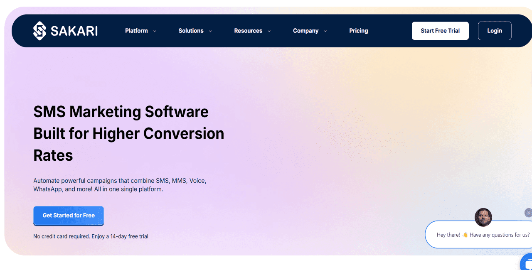The image size is (532, 270).
Task: Expand the Platform dropdown chevron
Action: (x=155, y=31)
